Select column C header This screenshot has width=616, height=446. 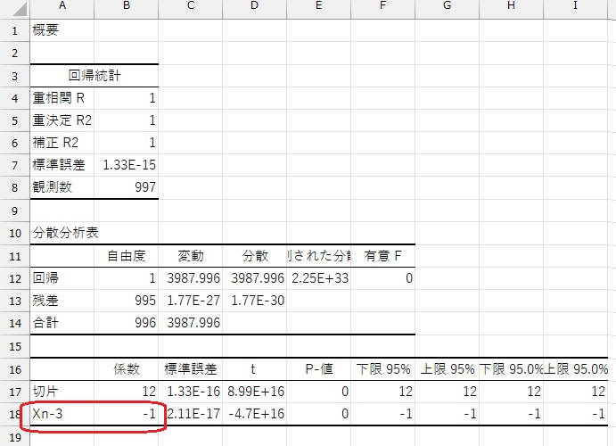click(x=191, y=7)
